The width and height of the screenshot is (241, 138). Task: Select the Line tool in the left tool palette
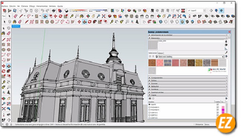[4, 40]
